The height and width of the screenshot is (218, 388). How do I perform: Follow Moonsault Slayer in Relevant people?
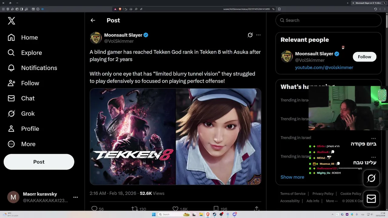click(x=364, y=57)
